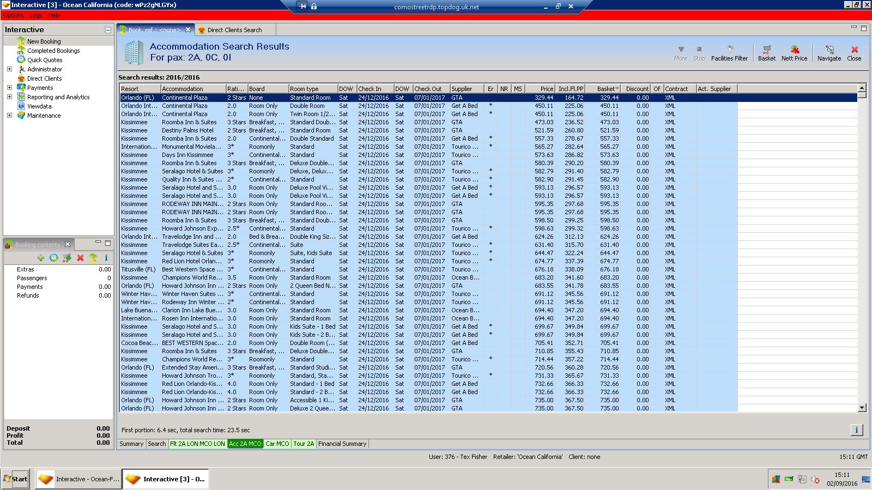
Task: Open the Logs menu
Action: 36,16
